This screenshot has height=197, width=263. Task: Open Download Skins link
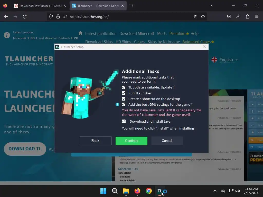[99, 42]
